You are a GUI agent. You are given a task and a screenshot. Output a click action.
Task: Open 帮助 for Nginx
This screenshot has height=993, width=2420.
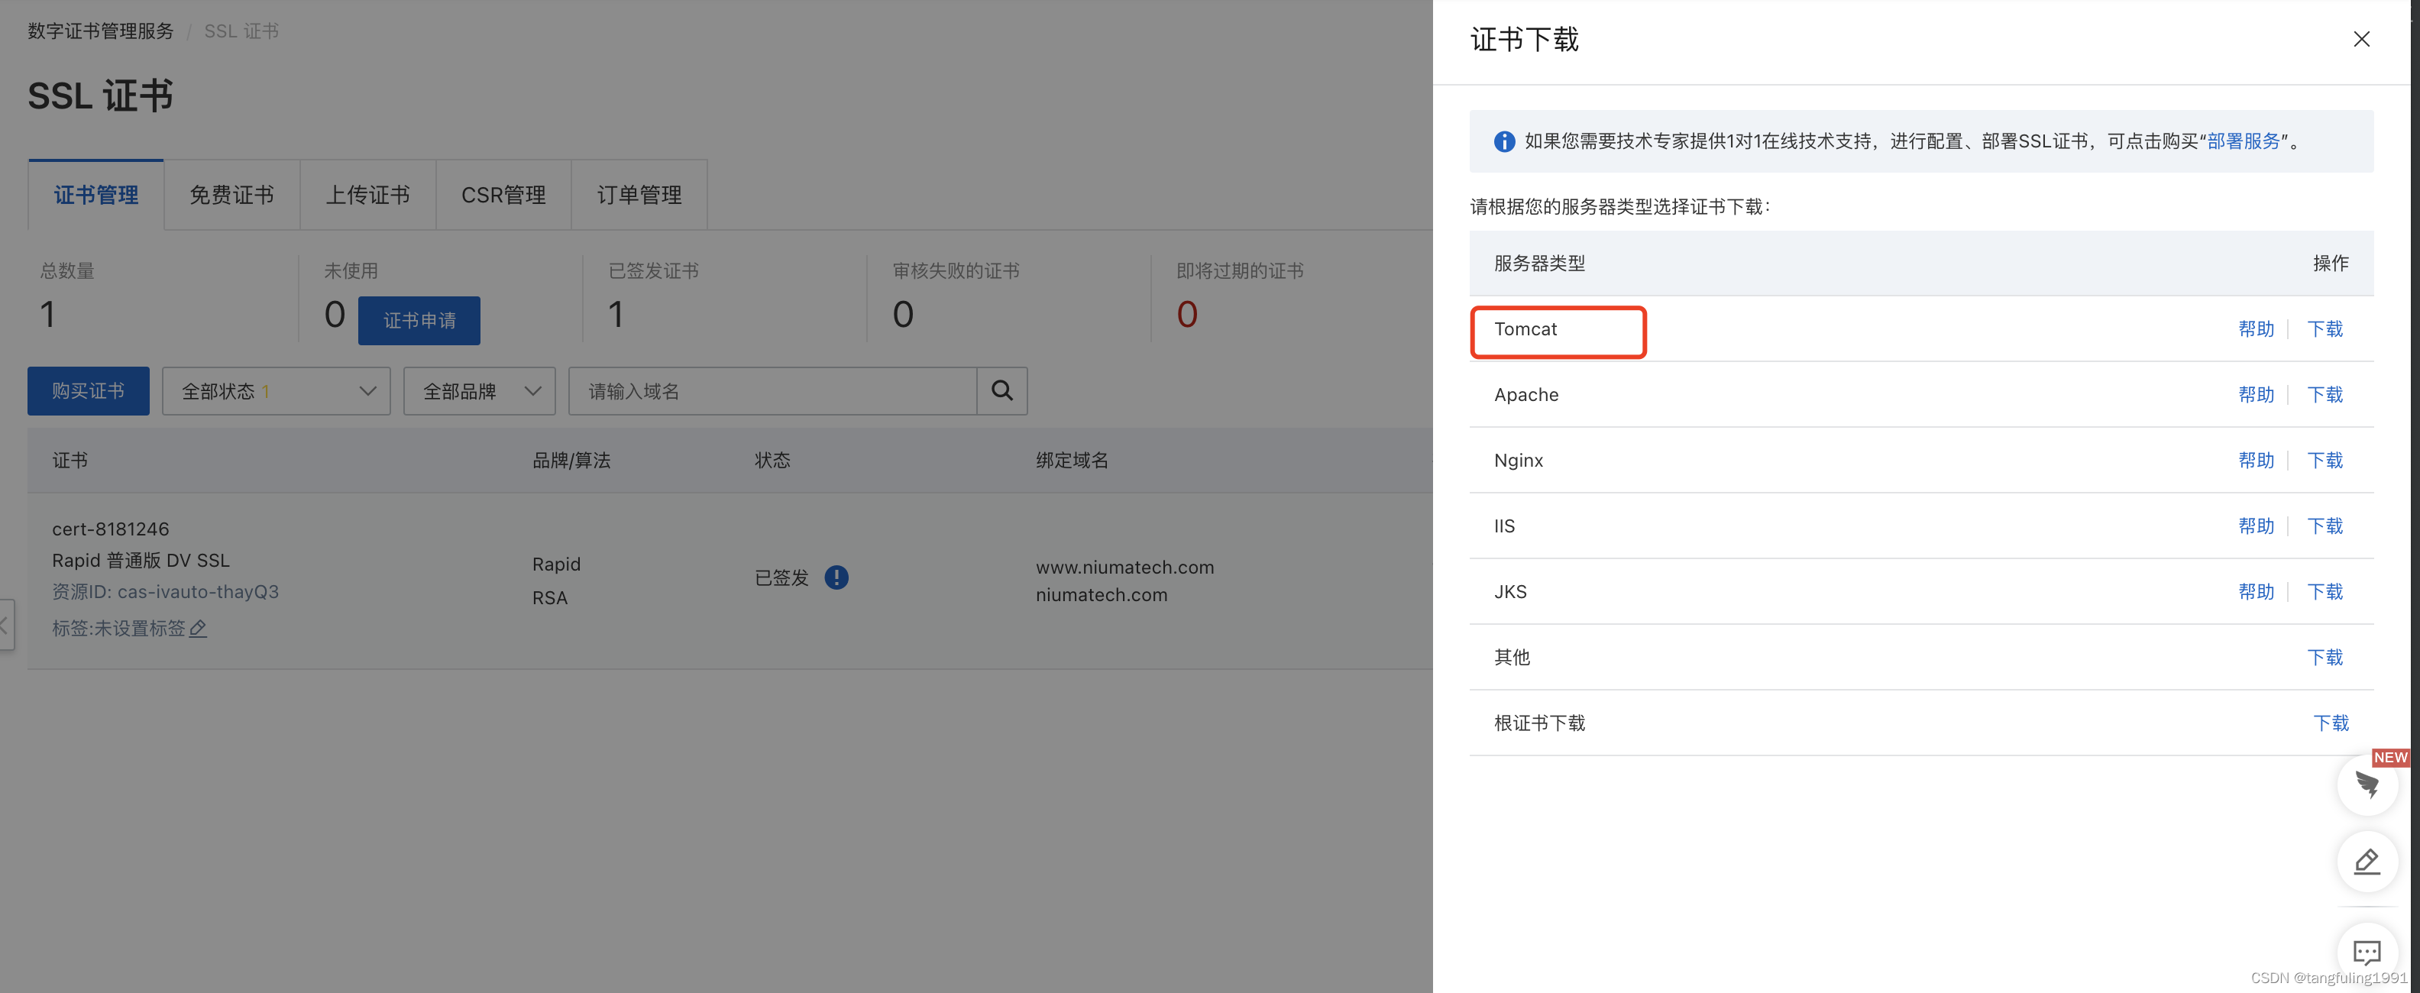tap(2256, 461)
